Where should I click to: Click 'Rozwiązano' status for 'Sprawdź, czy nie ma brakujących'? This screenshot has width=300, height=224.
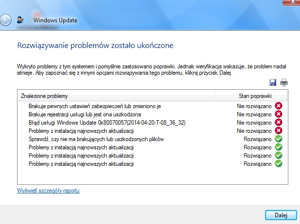coord(258,139)
